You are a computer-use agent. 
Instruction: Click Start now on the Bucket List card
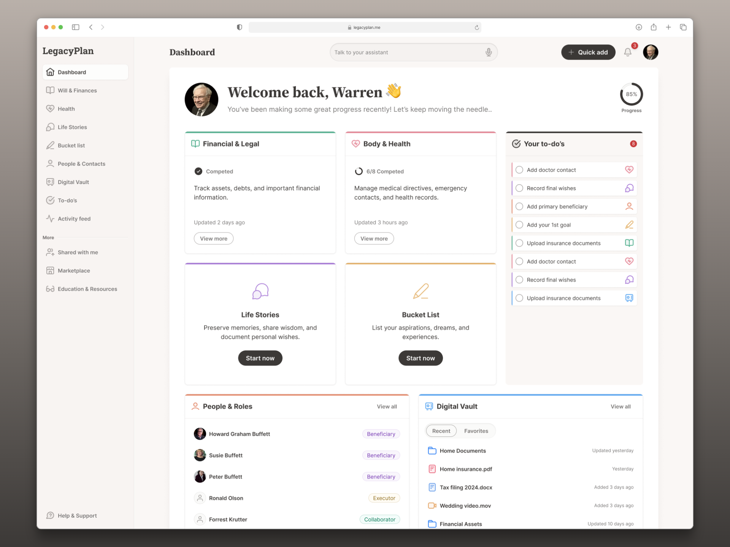coord(420,358)
